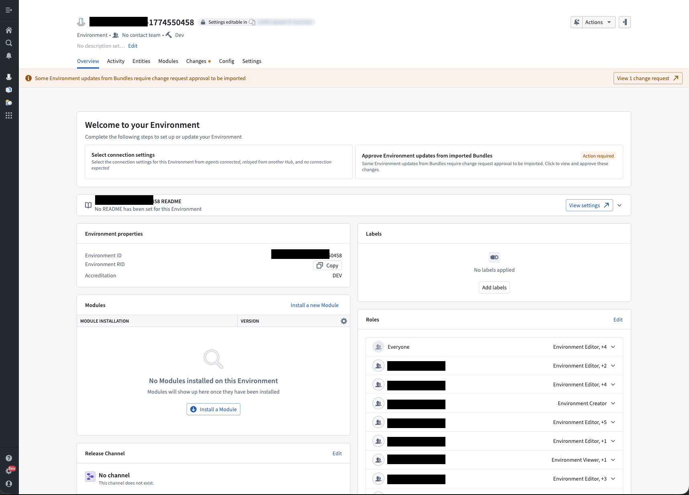Open the Modules table column settings gear
689x495 pixels.
point(344,321)
